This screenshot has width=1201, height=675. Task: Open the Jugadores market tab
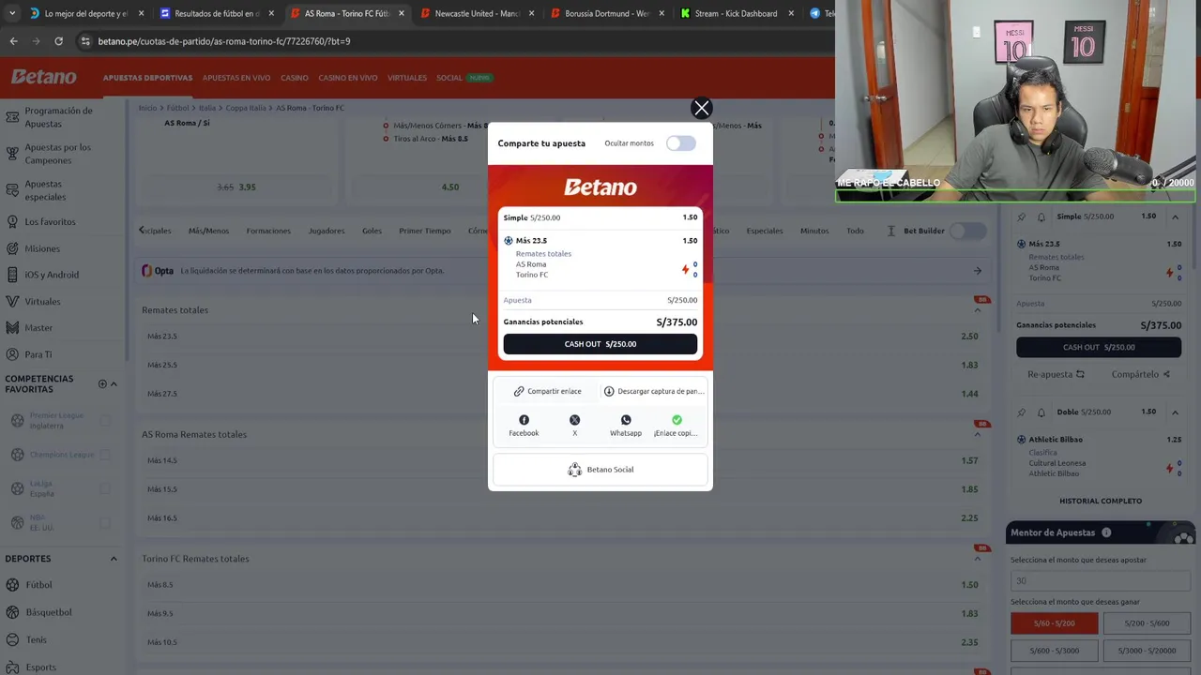pyautogui.click(x=327, y=231)
